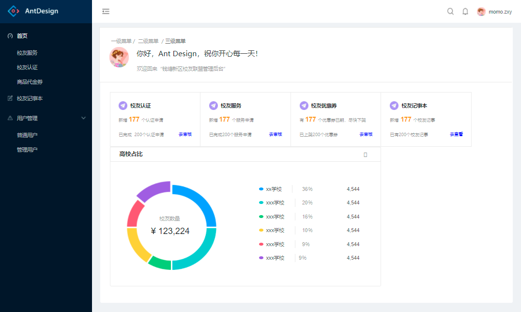Click the 去查看 link on the 校友记事本 card
Screen dimensions: 521x312
tap(456, 134)
